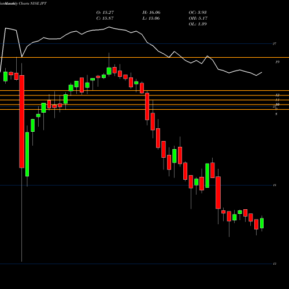Image resolution: width=289 pixels, height=289 pixels.
Task: Click the tall red candlestick with longest wick
Action: coord(22,121)
